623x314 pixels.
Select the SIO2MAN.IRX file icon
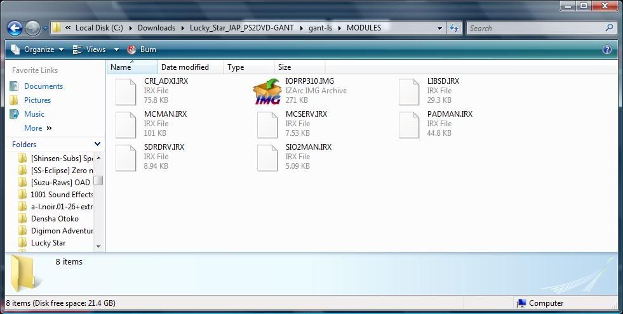coord(267,157)
